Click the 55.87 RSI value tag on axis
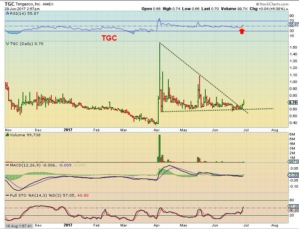Screen dimensions: 299x229 pyautogui.click(x=294, y=24)
